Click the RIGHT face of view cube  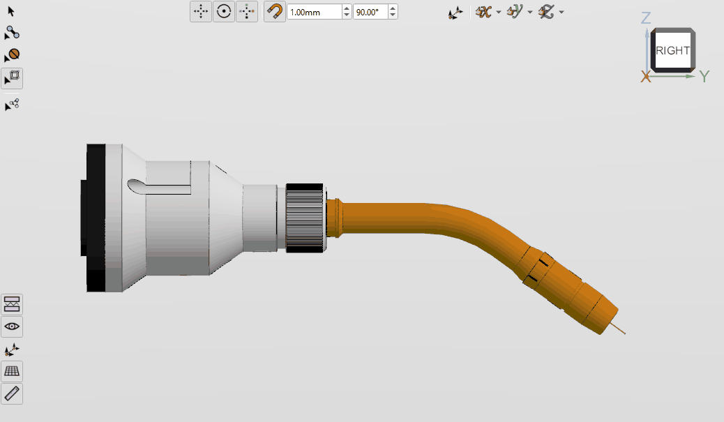(673, 50)
